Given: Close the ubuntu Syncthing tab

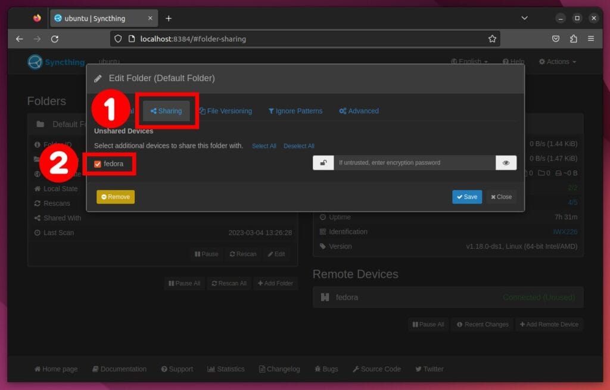Looking at the screenshot, I should click(x=150, y=18).
